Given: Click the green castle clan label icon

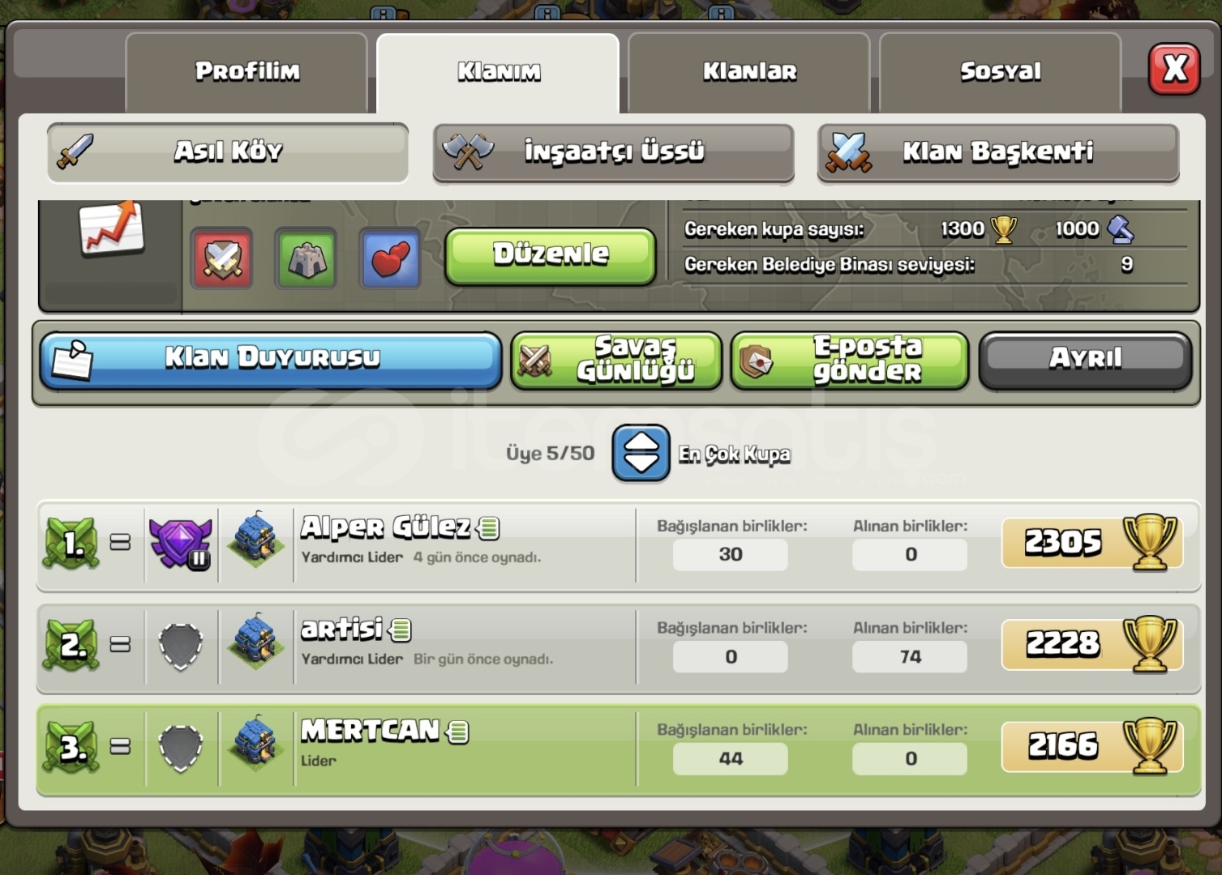Looking at the screenshot, I should coord(307,258).
